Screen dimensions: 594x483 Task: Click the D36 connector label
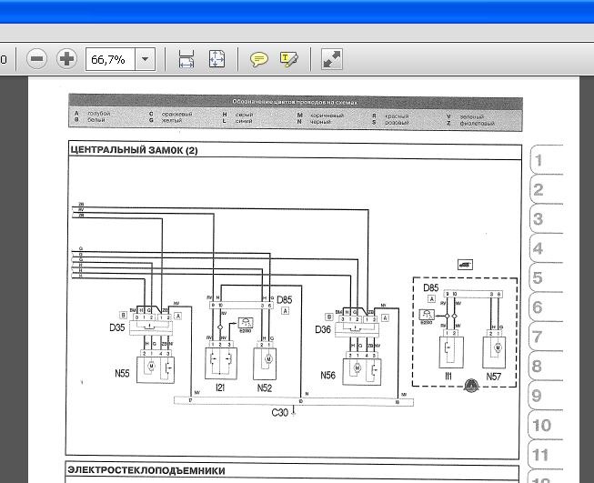(323, 329)
